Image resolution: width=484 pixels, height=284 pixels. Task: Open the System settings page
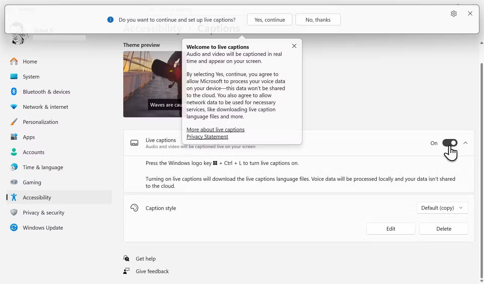click(x=31, y=77)
